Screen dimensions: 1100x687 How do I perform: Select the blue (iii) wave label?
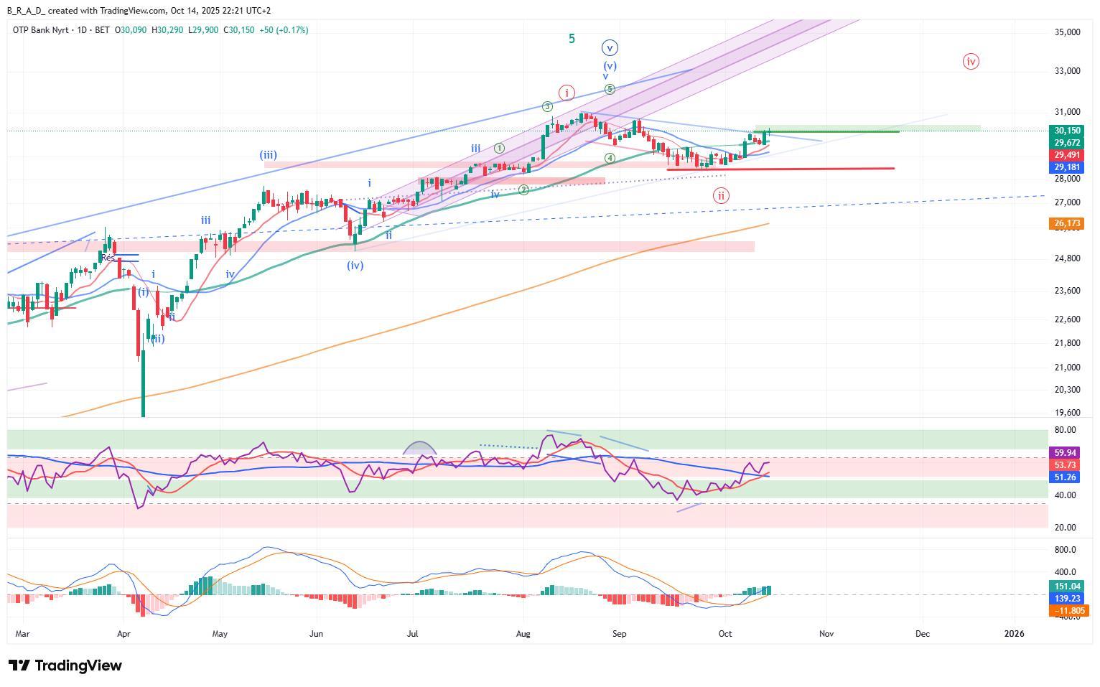[x=269, y=154]
